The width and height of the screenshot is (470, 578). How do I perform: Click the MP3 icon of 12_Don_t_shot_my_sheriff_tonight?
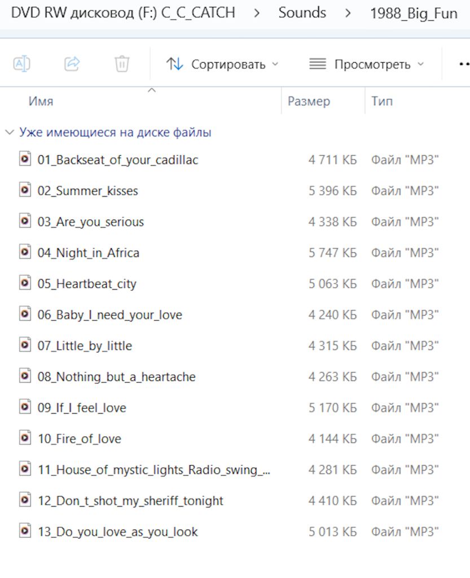tap(25, 500)
